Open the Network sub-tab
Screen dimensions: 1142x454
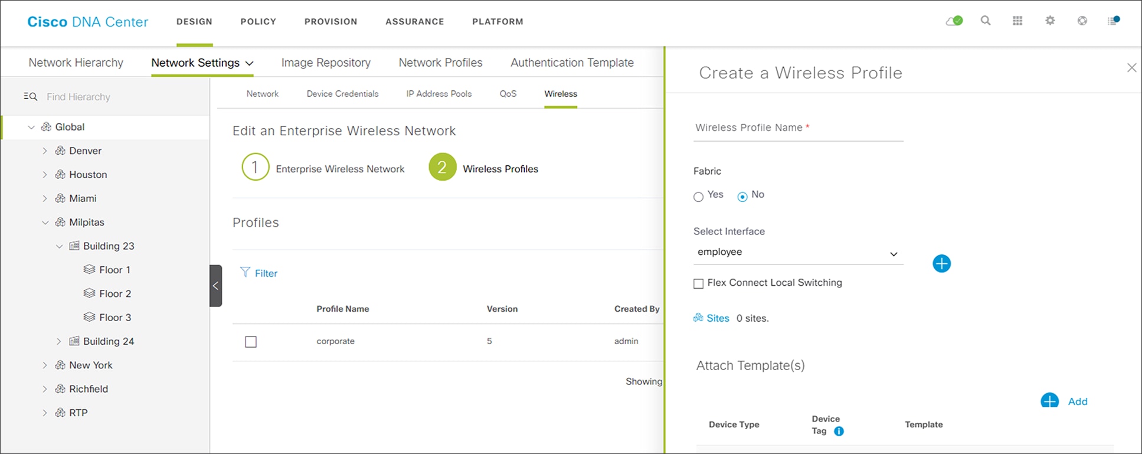coord(262,94)
